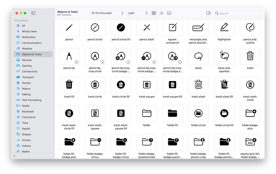Image resolution: width=276 pixels, height=174 pixels.
Task: Select the rectangle.and.pencil.and.ellipsis symbol
Action: (198, 28)
